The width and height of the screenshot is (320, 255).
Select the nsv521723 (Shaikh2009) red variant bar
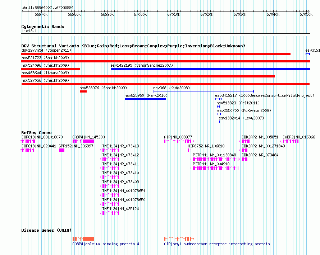[x=165, y=61]
